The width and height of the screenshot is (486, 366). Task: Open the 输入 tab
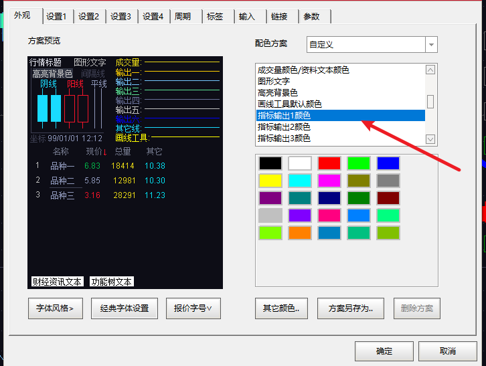[250, 17]
